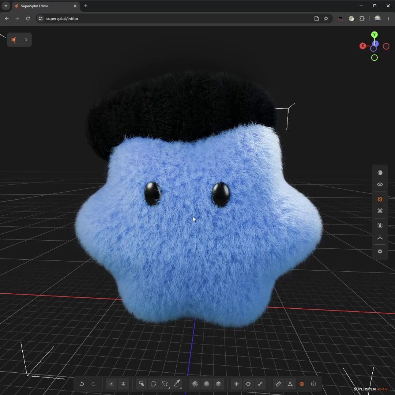The width and height of the screenshot is (395, 395).
Task: Toggle the half-moon icon in right toolbar
Action: coord(380,173)
